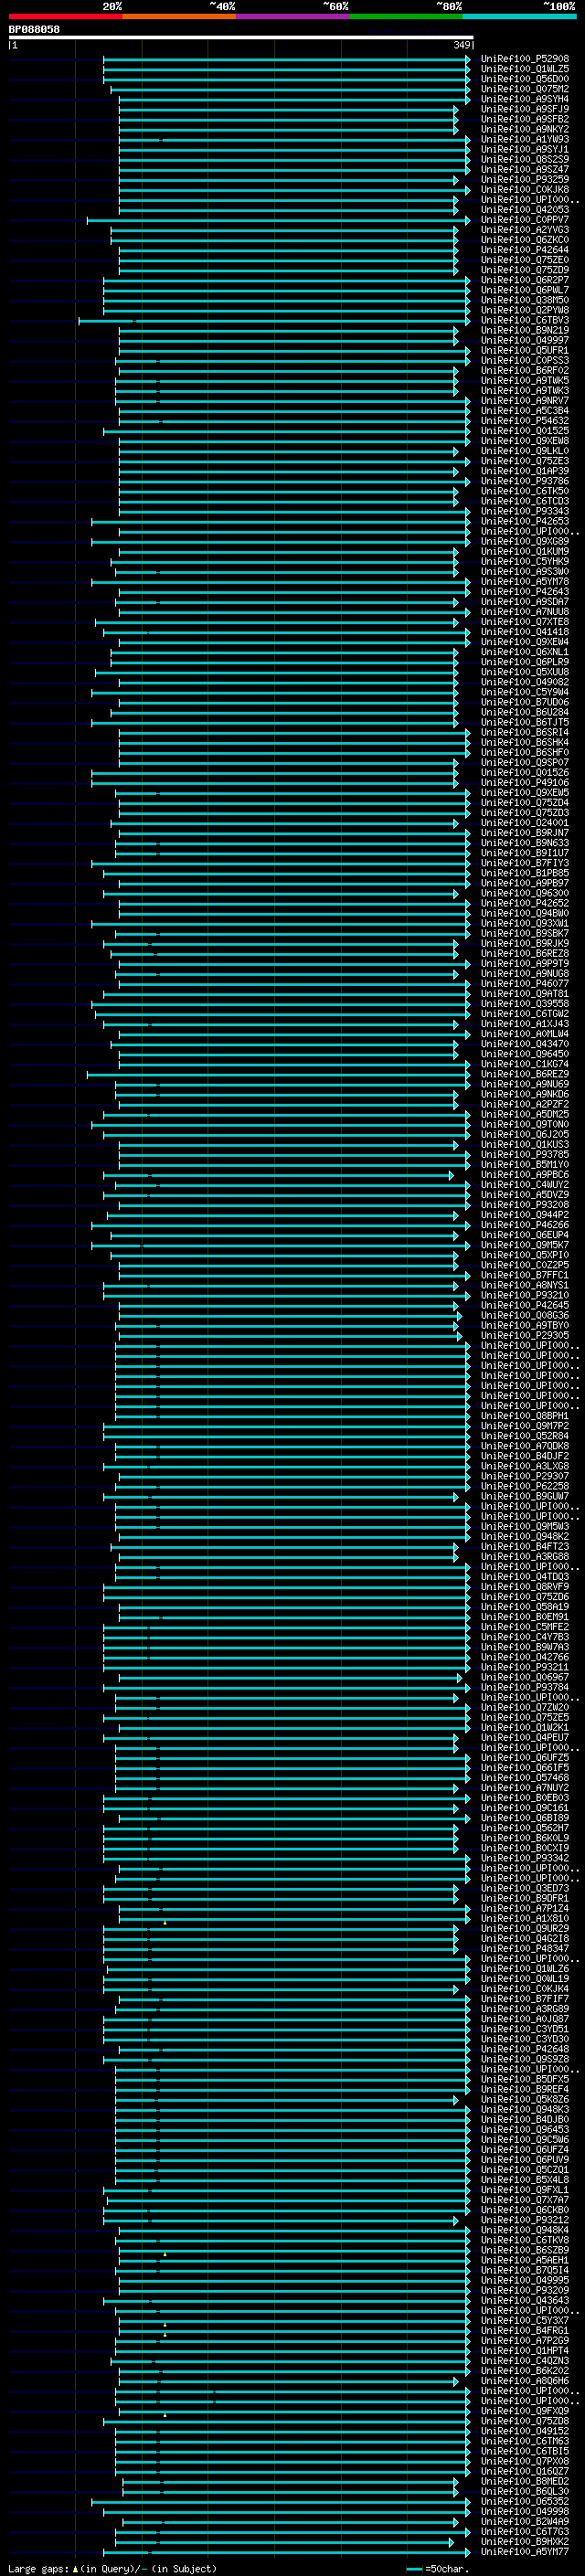Image resolution: width=585 pixels, height=2576 pixels.
Task: Select hit label UniRef100_Q8S2S9
Action: click(x=525, y=160)
